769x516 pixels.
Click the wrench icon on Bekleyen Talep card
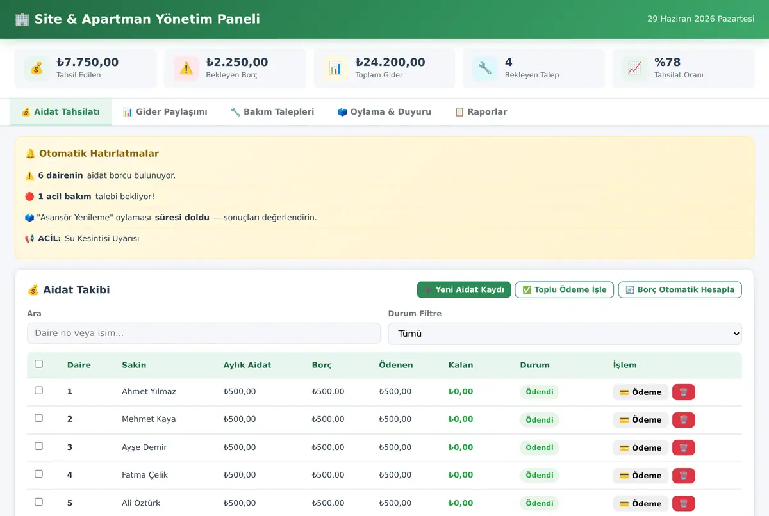click(485, 69)
